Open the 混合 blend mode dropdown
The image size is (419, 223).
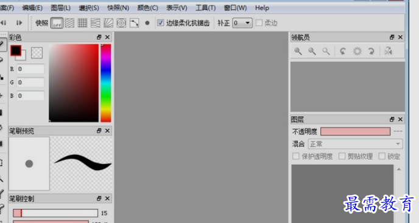[x=355, y=144]
